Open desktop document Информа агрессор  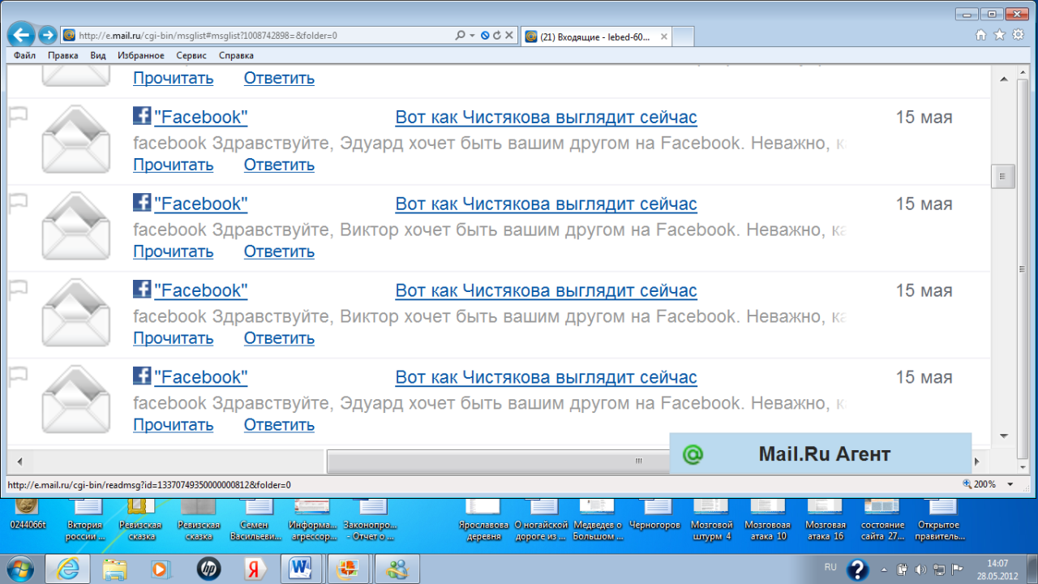pos(312,519)
